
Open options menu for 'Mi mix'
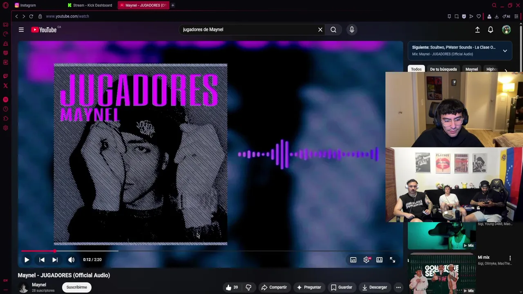tap(510, 258)
